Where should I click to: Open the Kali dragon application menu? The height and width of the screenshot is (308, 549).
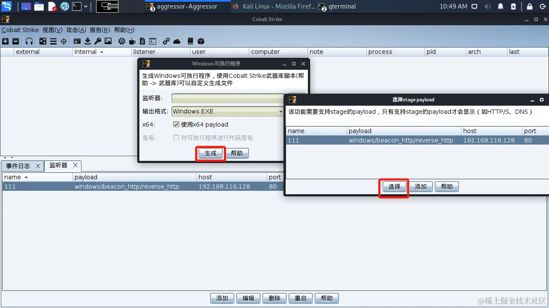coord(6,6)
